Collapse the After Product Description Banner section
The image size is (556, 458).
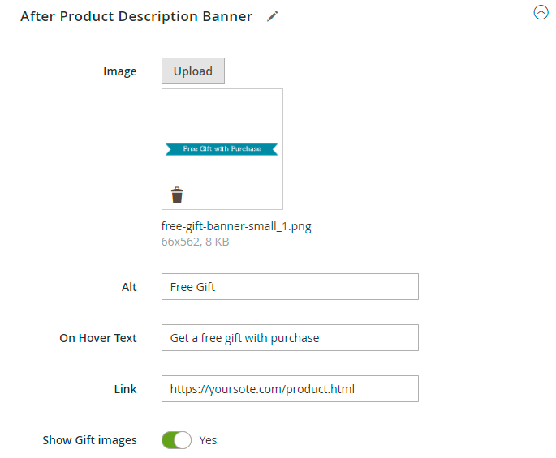point(541,12)
